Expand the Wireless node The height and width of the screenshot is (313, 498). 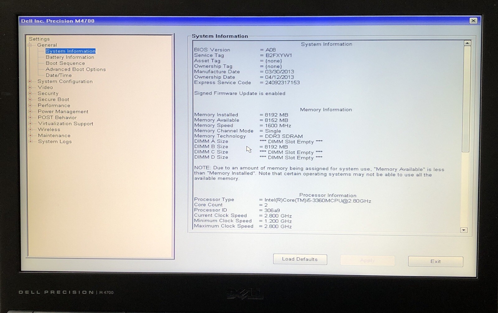point(30,129)
